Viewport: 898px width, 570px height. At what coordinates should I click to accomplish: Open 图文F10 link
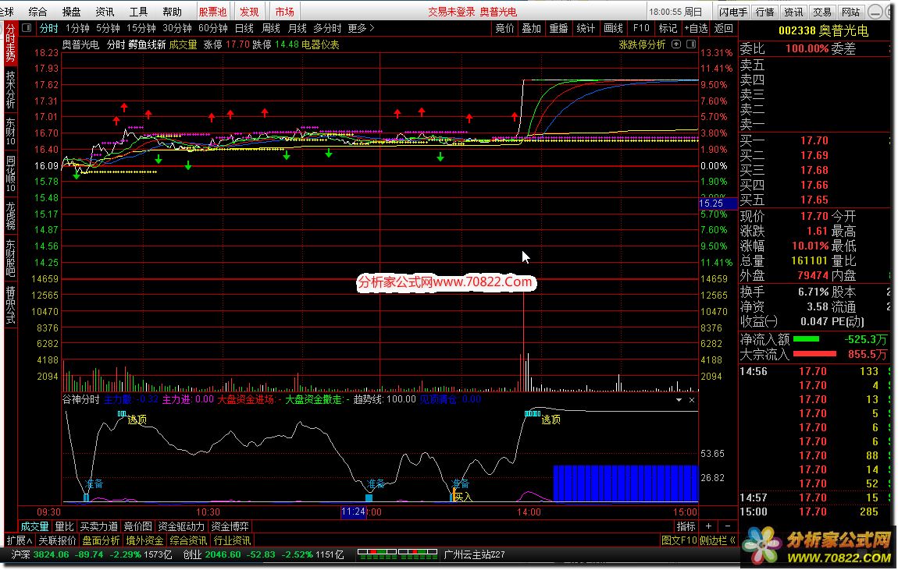click(x=679, y=540)
